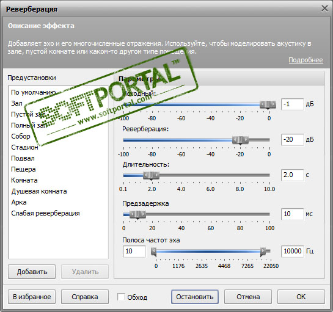Screen dimensions: 333x312
Task: Select the "По умолчанию" preset
Action: click(x=34, y=92)
